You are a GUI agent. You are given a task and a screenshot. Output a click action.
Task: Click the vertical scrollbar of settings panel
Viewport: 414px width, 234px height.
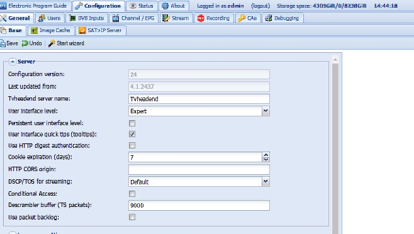(x=335, y=148)
